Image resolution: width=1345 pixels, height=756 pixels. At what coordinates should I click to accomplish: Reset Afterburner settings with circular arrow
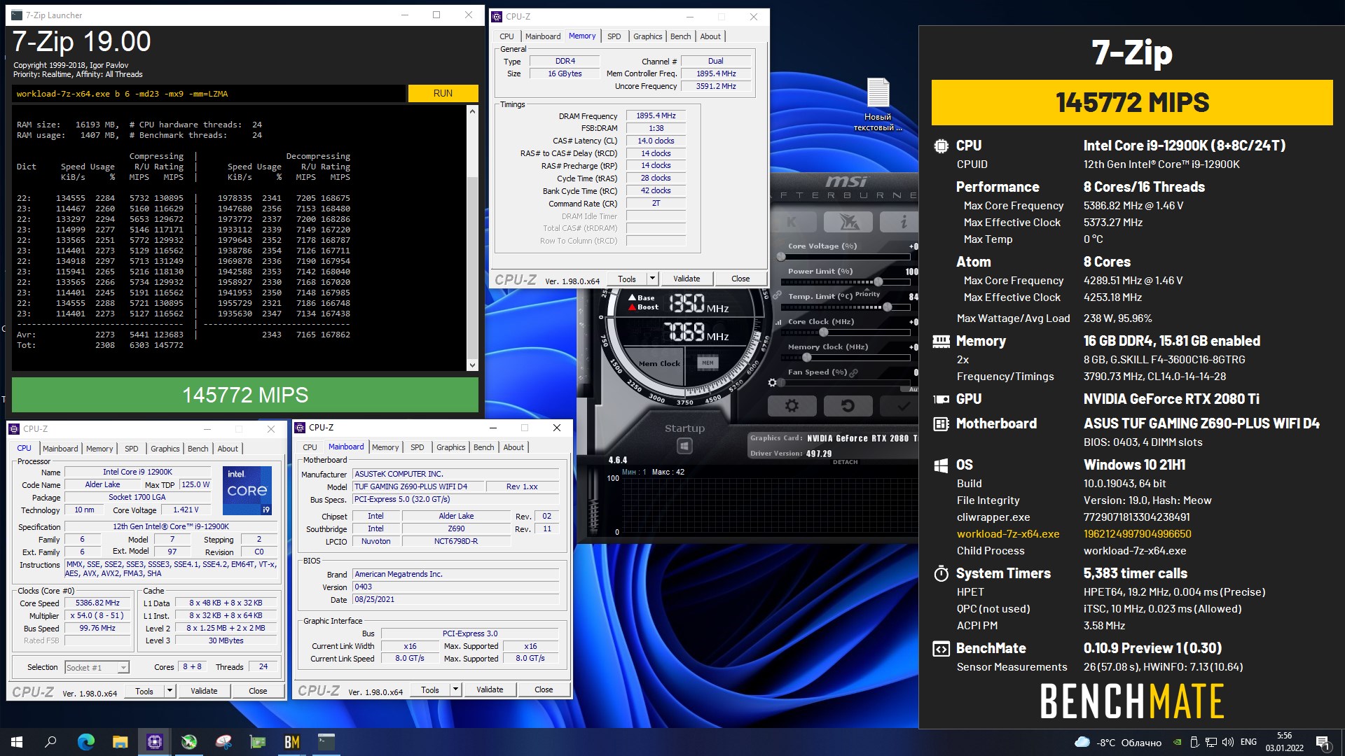click(x=848, y=405)
